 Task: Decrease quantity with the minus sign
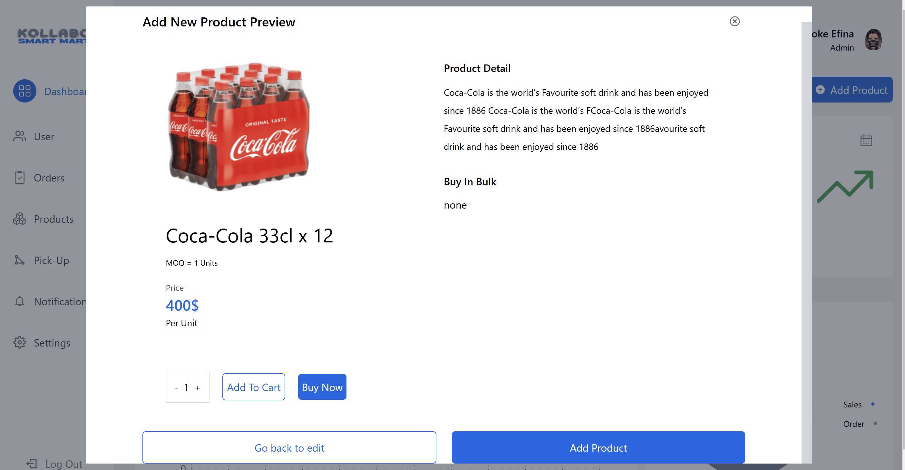176,388
